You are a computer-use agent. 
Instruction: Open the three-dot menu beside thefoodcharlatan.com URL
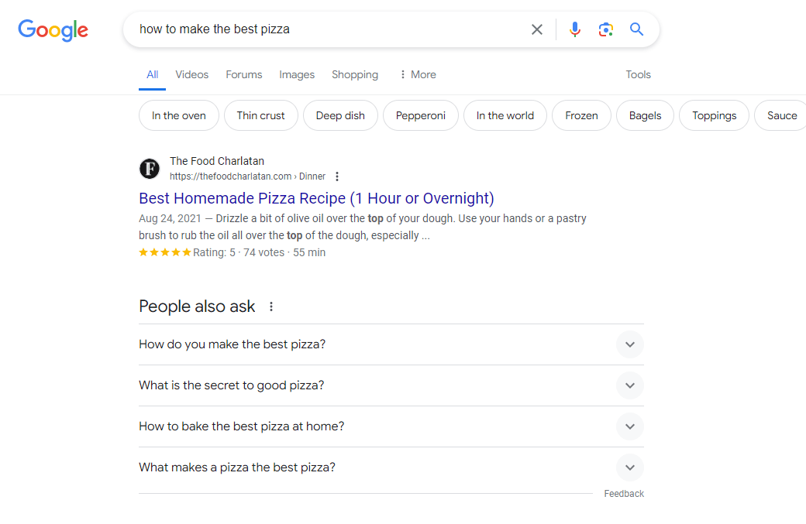pos(336,176)
